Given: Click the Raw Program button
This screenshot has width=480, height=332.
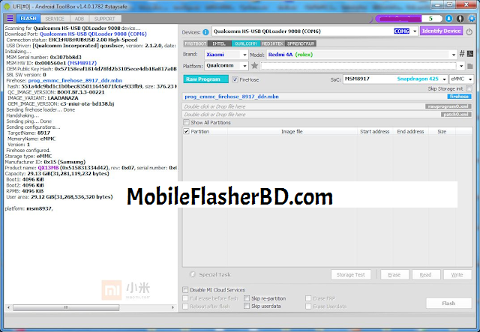Looking at the screenshot, I should pos(205,79).
